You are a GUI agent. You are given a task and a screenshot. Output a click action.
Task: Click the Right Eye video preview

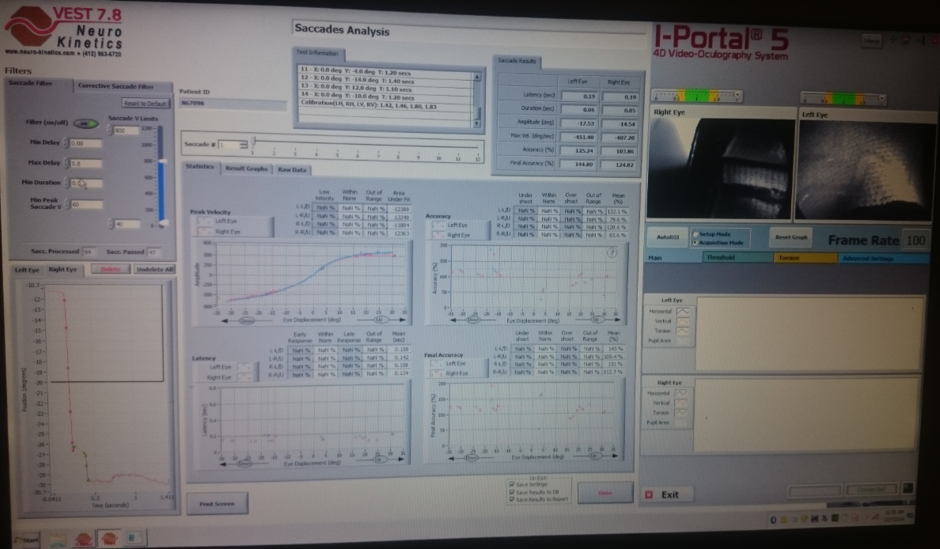tap(721, 167)
